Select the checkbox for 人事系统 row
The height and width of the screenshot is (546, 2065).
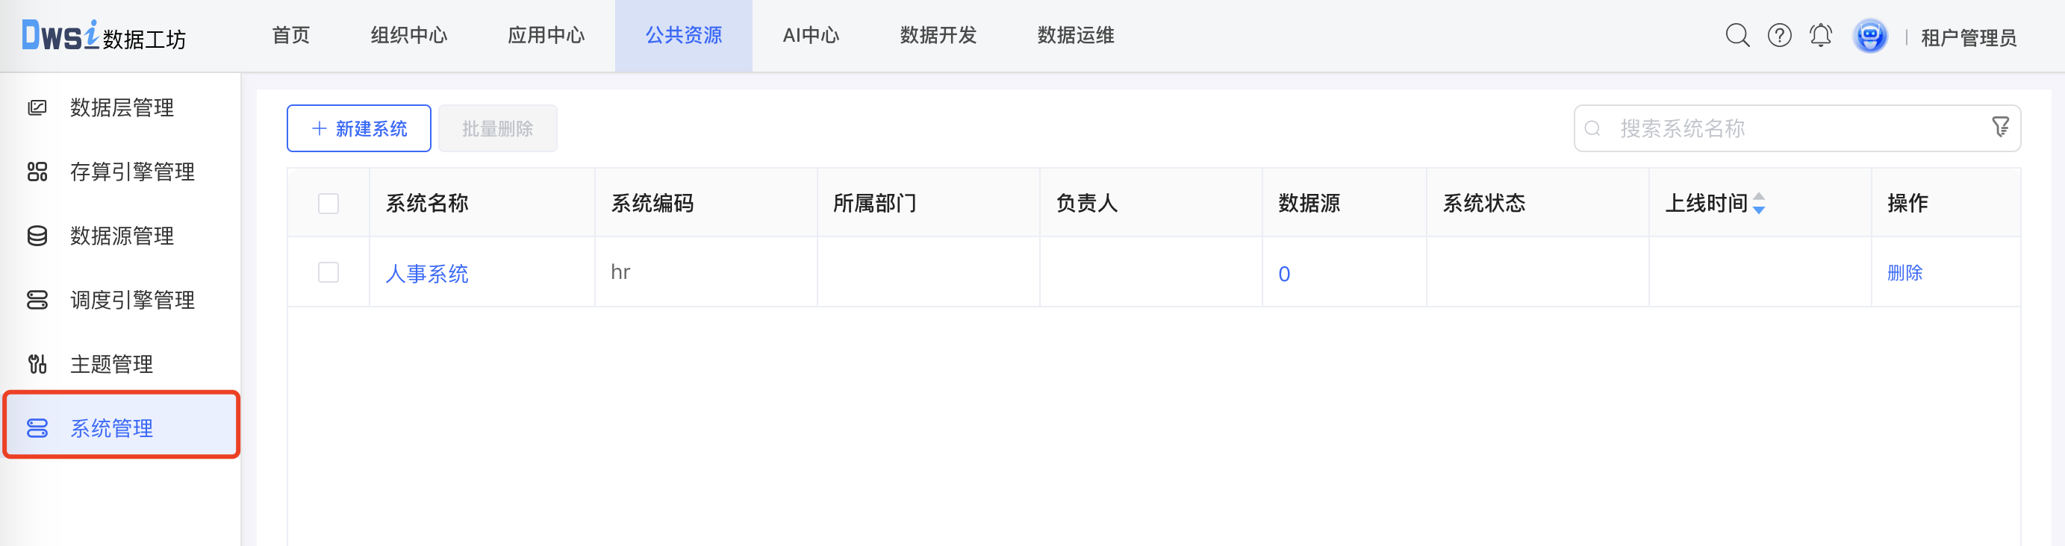click(x=328, y=272)
